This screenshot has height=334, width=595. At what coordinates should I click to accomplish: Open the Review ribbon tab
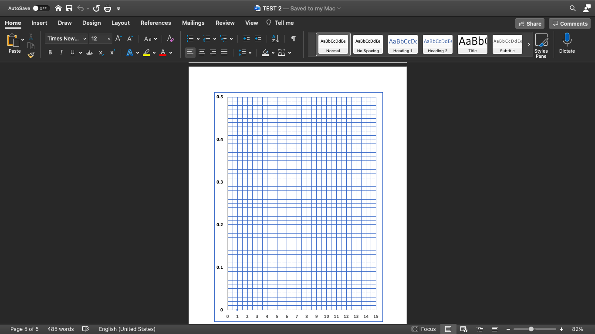coord(225,23)
